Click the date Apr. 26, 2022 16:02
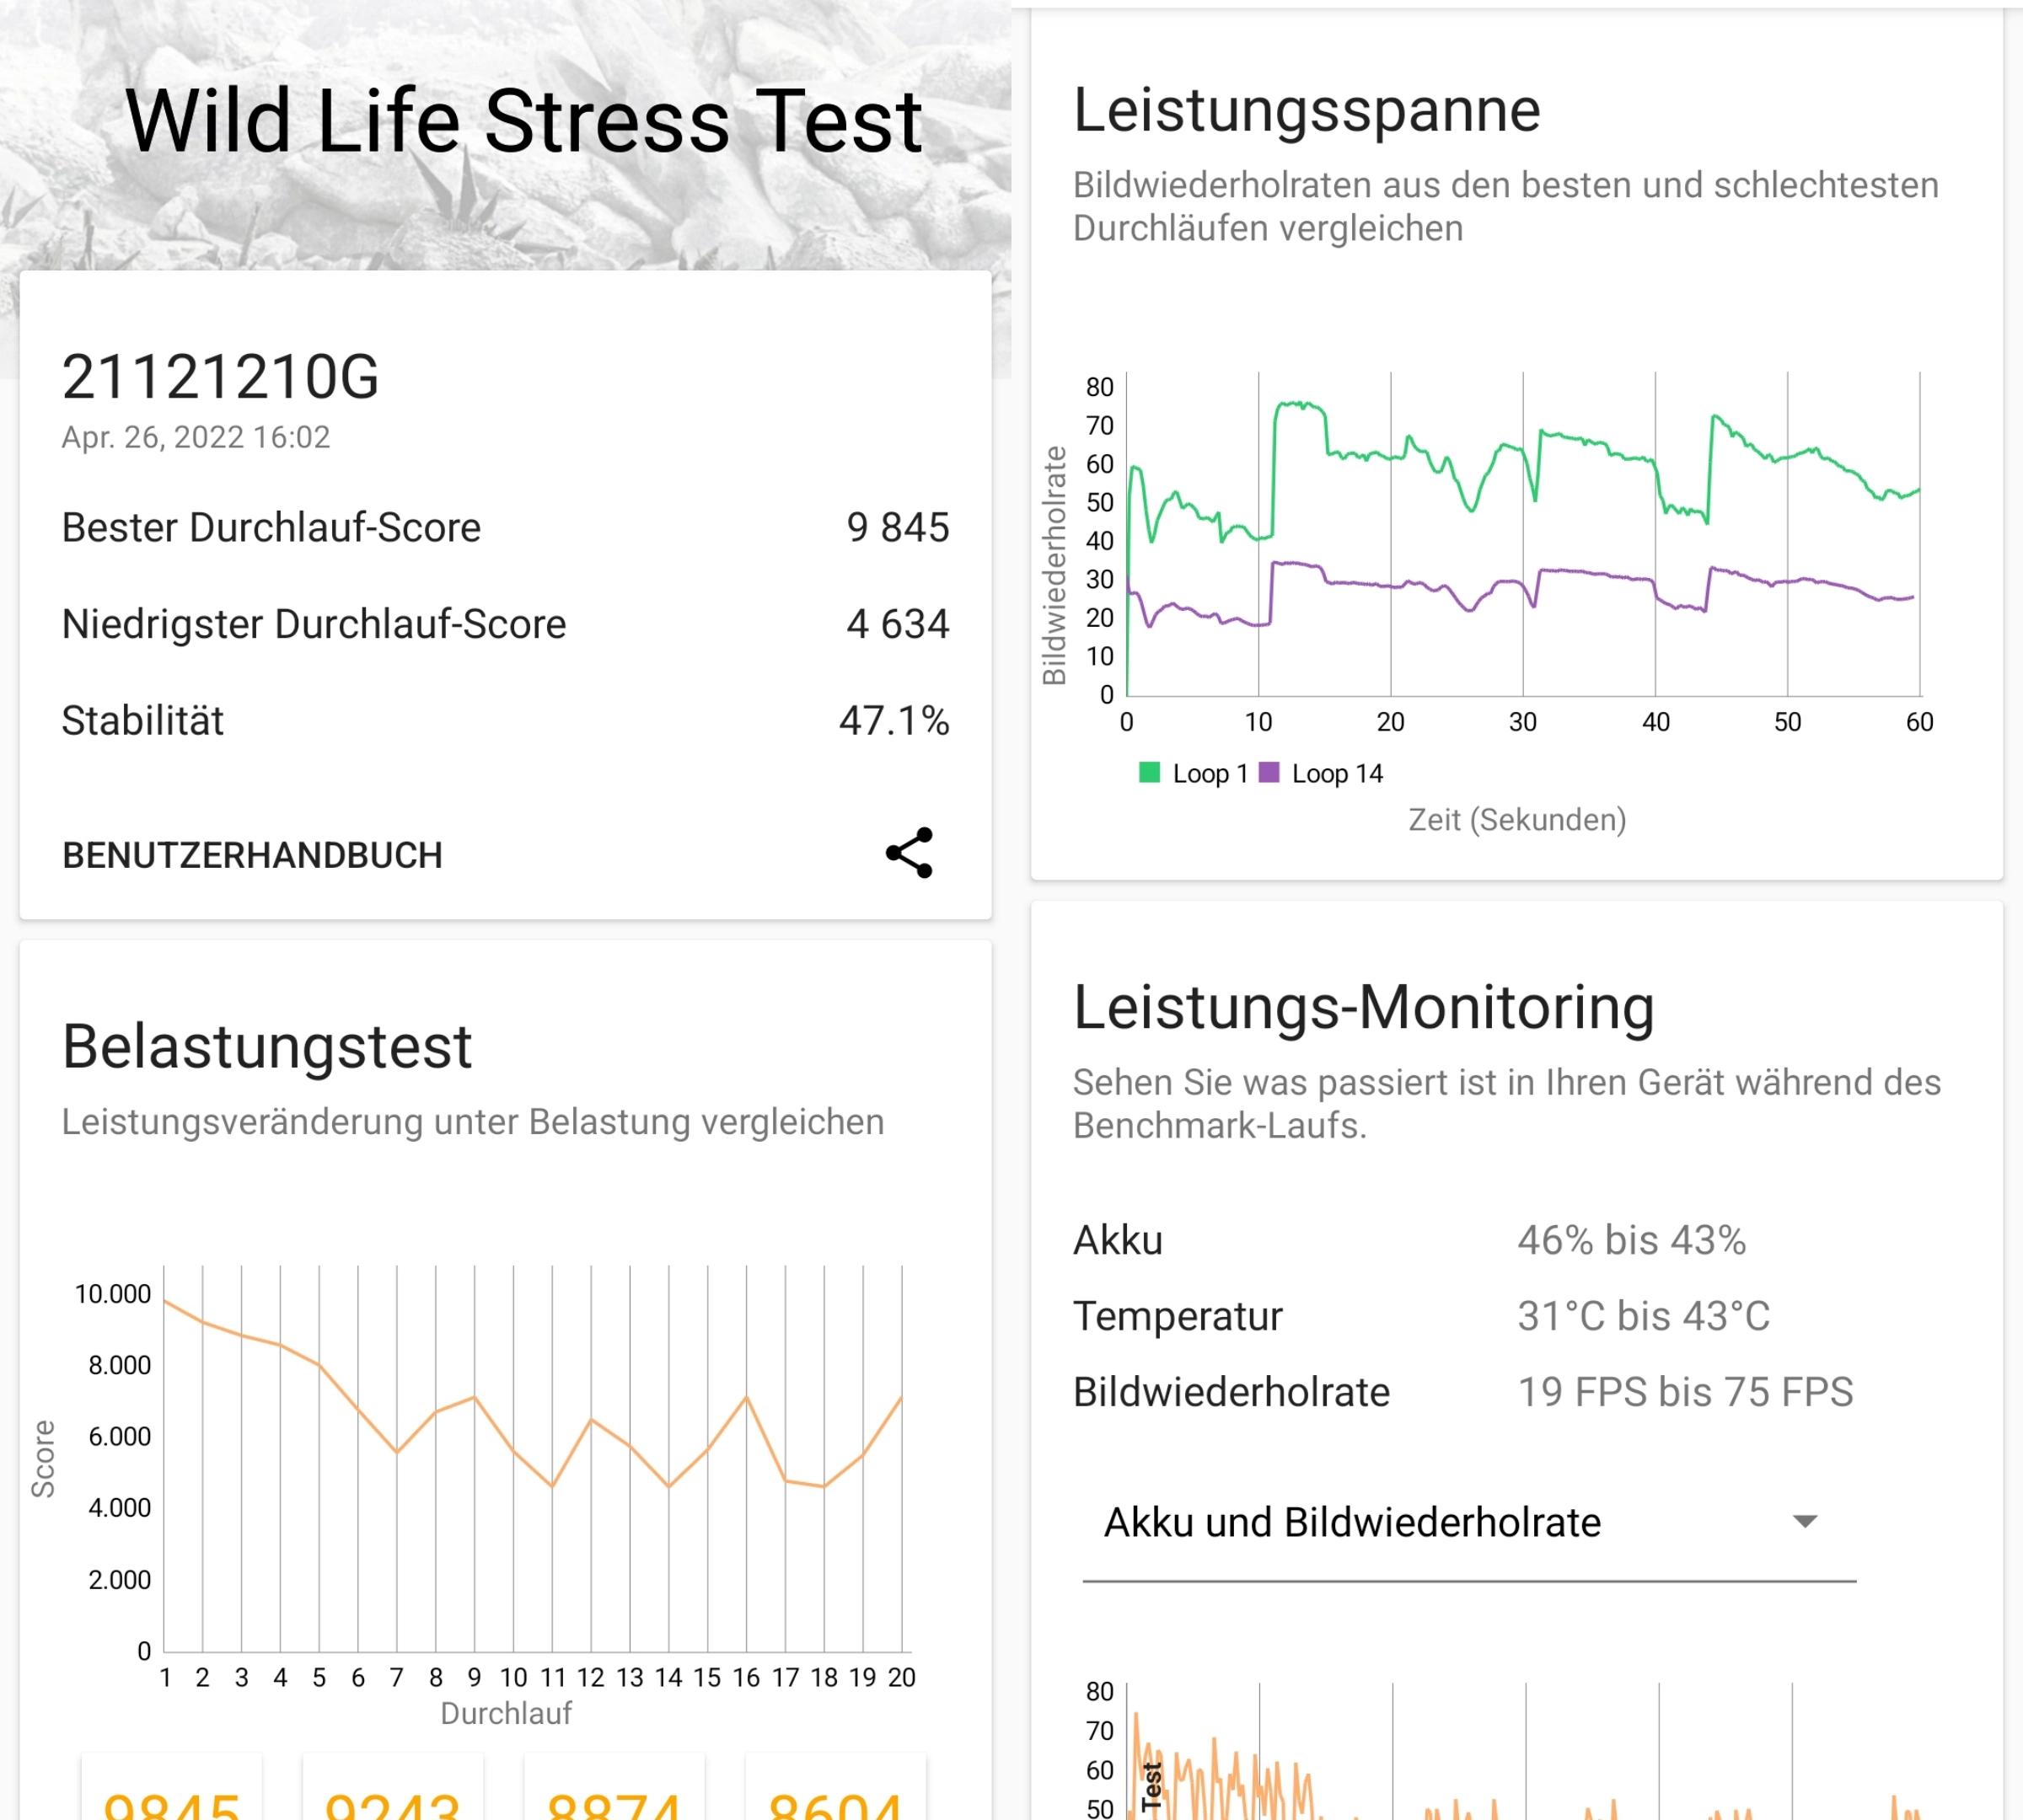This screenshot has height=1820, width=2023. click(x=196, y=438)
